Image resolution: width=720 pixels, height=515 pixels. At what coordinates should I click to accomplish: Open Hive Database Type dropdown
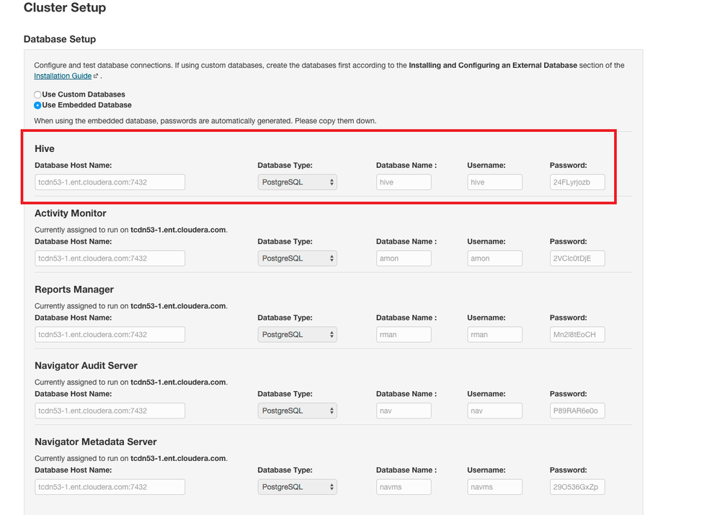click(297, 182)
